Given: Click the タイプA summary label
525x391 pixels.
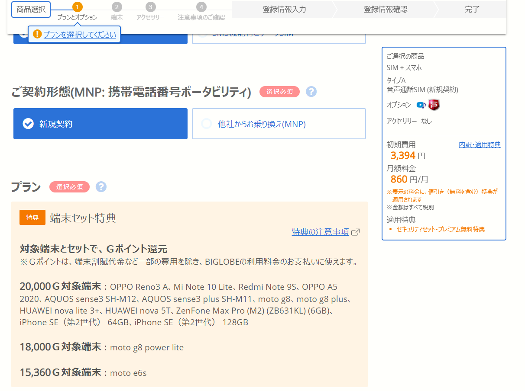Looking at the screenshot, I should click(396, 80).
